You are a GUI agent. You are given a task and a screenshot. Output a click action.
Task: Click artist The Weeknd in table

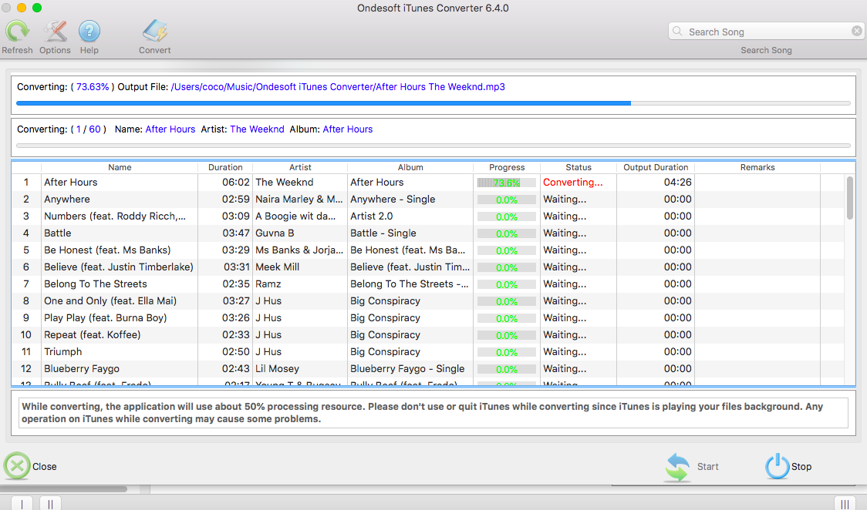click(x=284, y=182)
